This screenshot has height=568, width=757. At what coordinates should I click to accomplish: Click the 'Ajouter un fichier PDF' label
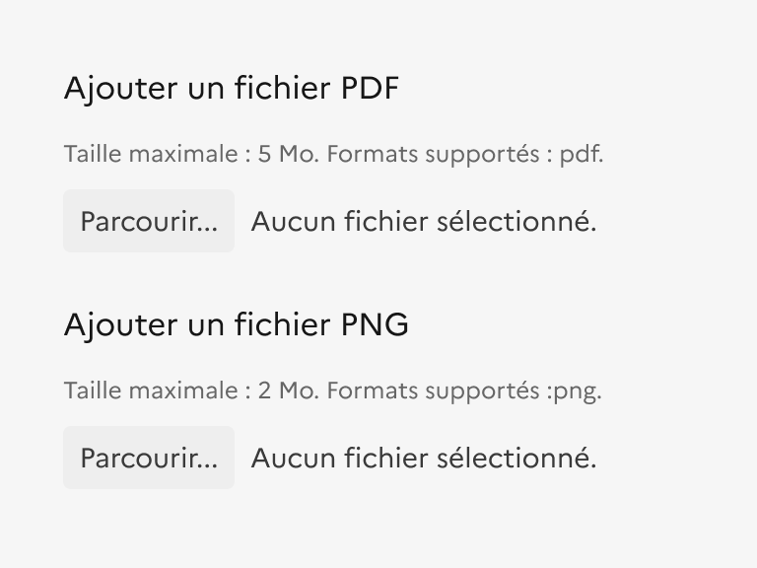coord(232,89)
